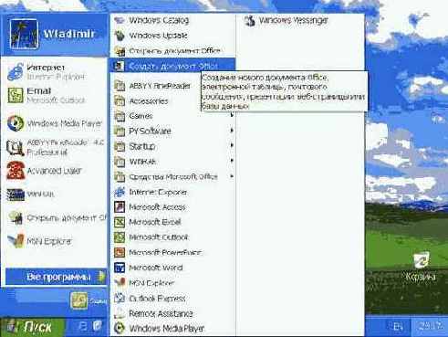Open Microsoft Word from programs list
The height and width of the screenshot is (337, 448).
coord(172,268)
